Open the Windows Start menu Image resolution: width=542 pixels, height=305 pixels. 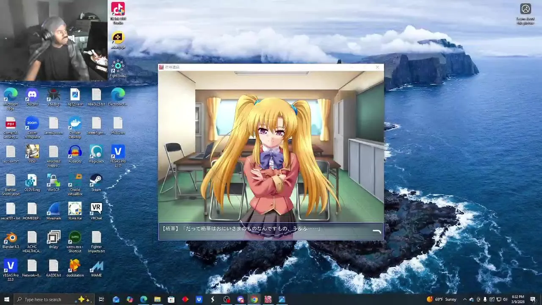point(6,299)
